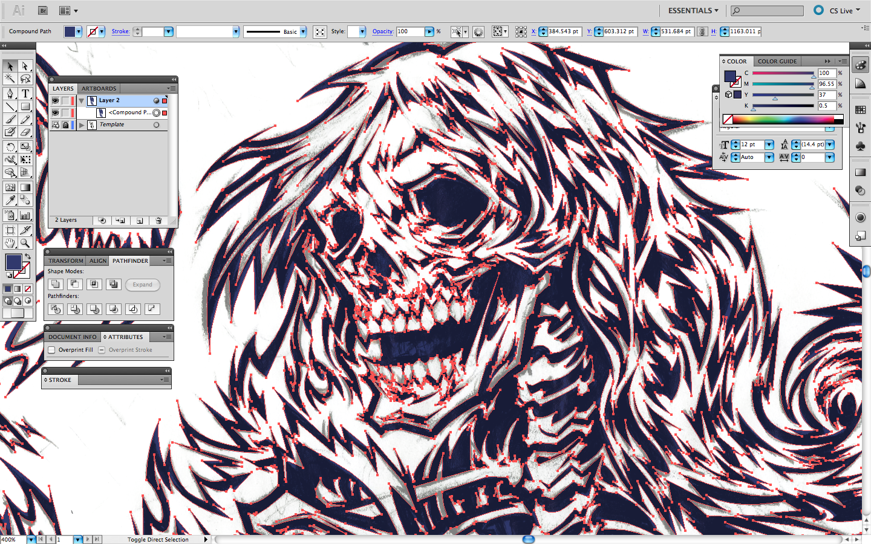The image size is (871, 544).
Task: Choose the Lasso tool
Action: point(25,79)
